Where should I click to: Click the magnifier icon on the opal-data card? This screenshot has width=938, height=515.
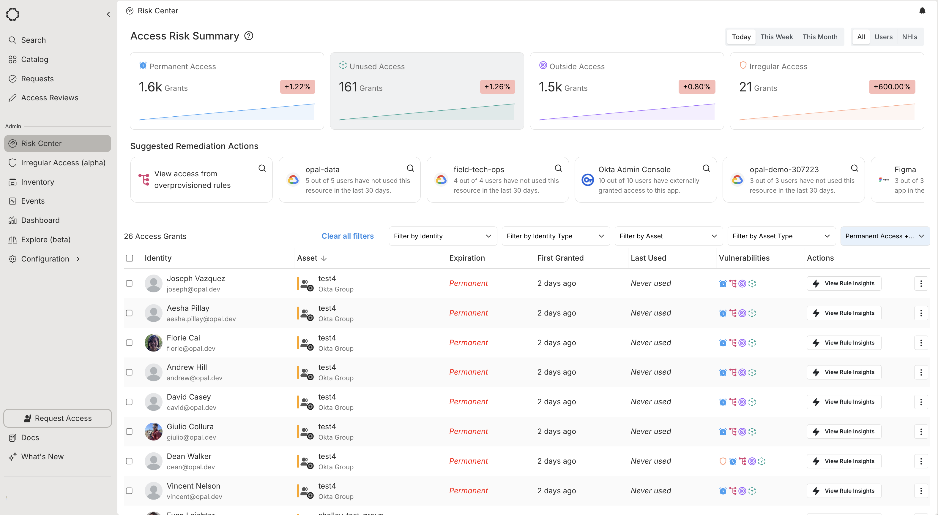pos(410,168)
